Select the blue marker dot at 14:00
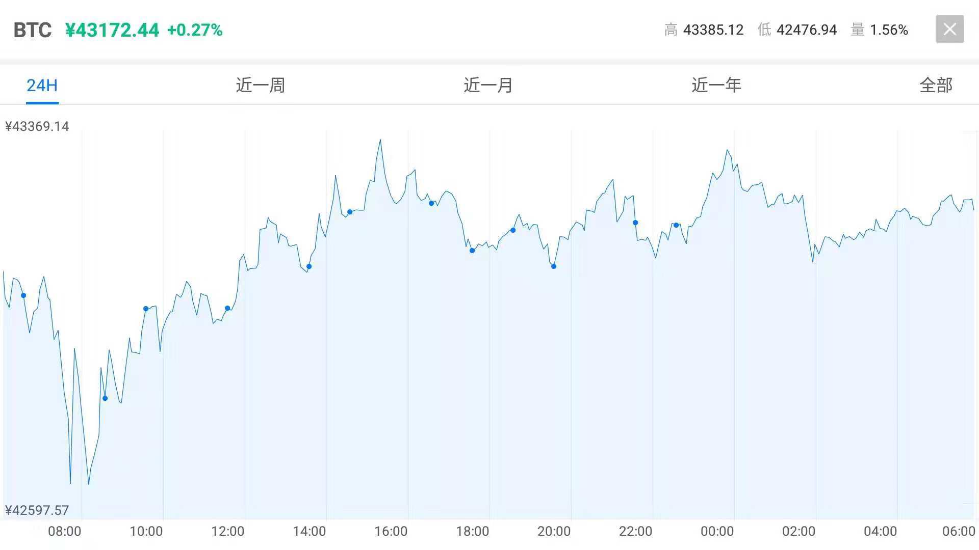 coord(309,266)
